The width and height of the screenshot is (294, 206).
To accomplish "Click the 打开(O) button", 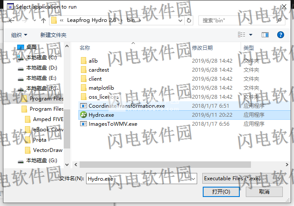I will coord(221,191).
